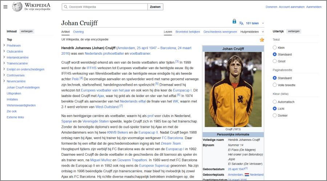Viewport: 327px width, 181px height.
Task: Jump to the Wetenswaardigheden section
Action: pyautogui.click(x=21, y=105)
